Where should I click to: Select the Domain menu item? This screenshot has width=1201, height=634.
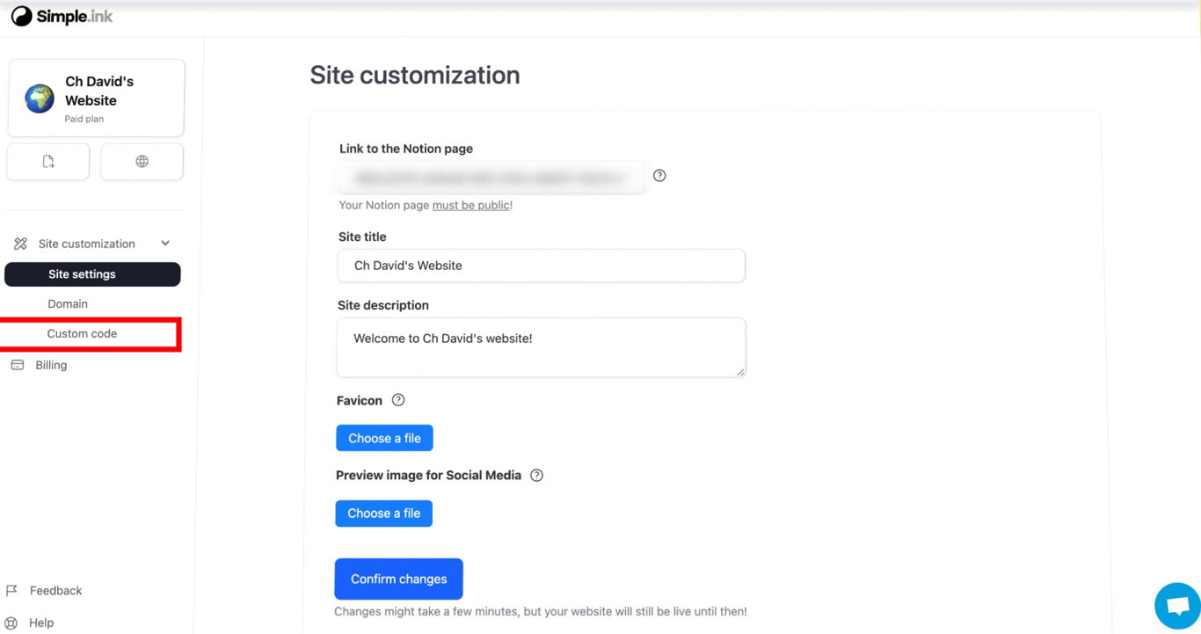pyautogui.click(x=68, y=303)
